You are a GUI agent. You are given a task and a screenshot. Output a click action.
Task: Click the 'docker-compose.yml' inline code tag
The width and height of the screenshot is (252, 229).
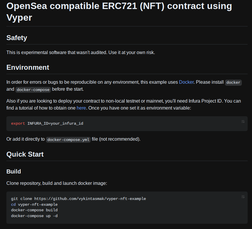(68, 140)
